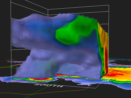
Task: Click the SOUTH direction label
Action: (49, 85)
